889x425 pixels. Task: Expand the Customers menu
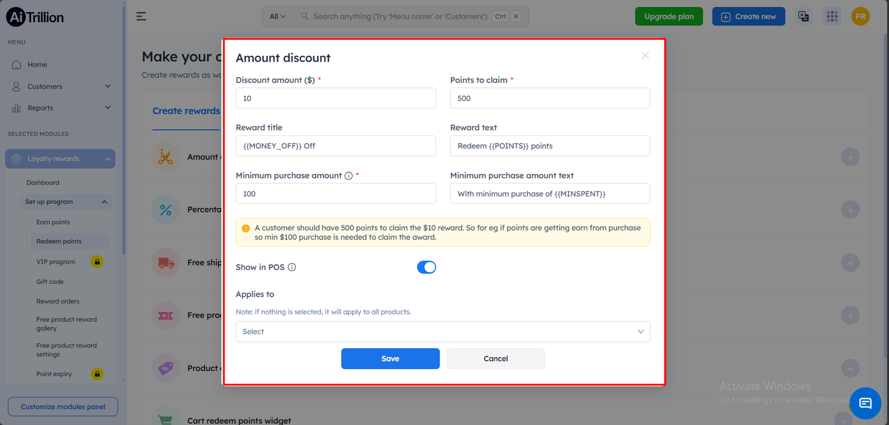[x=61, y=86]
